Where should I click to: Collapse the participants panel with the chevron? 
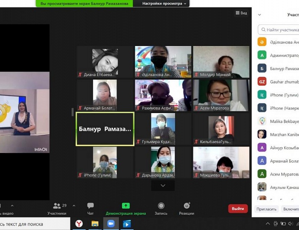pos(260,15)
